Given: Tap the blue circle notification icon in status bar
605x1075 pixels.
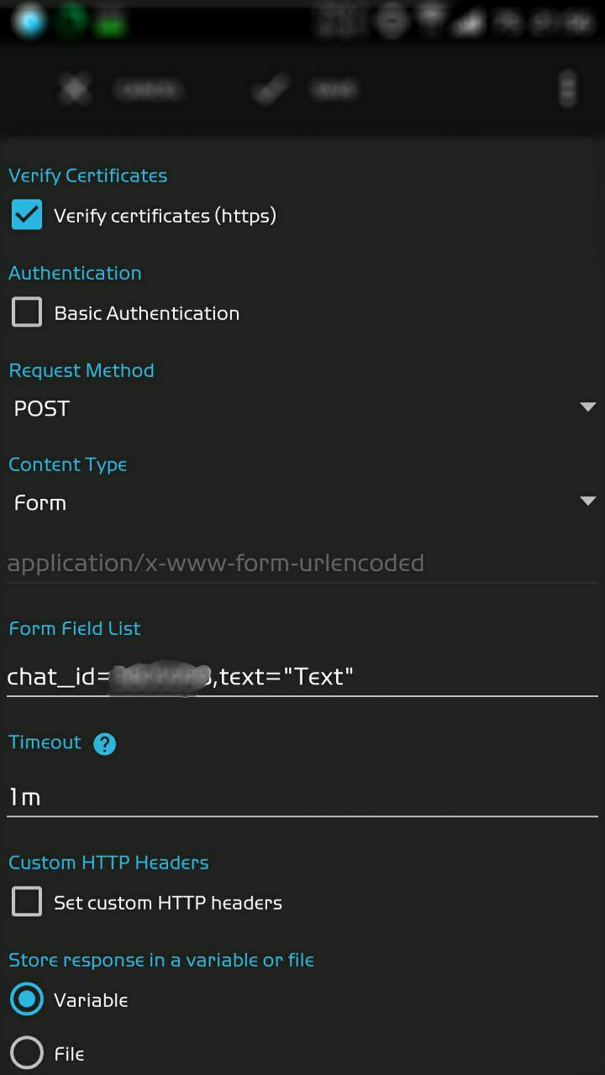Looking at the screenshot, I should coord(29,22).
